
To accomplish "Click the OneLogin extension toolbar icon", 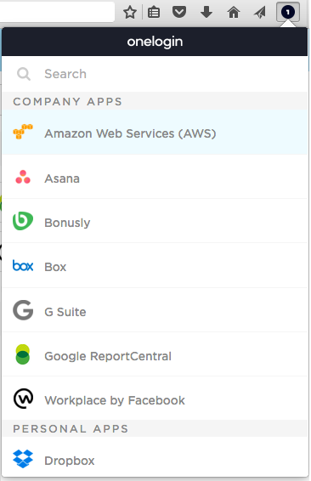I will 288,12.
